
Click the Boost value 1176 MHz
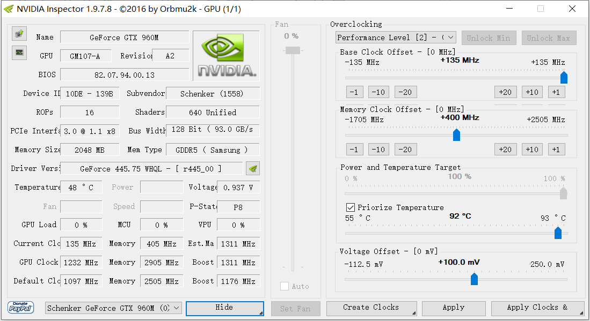pos(238,281)
